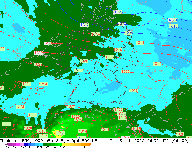Click the legend value 135
This screenshot has height=148, width=192.
pos(63,147)
